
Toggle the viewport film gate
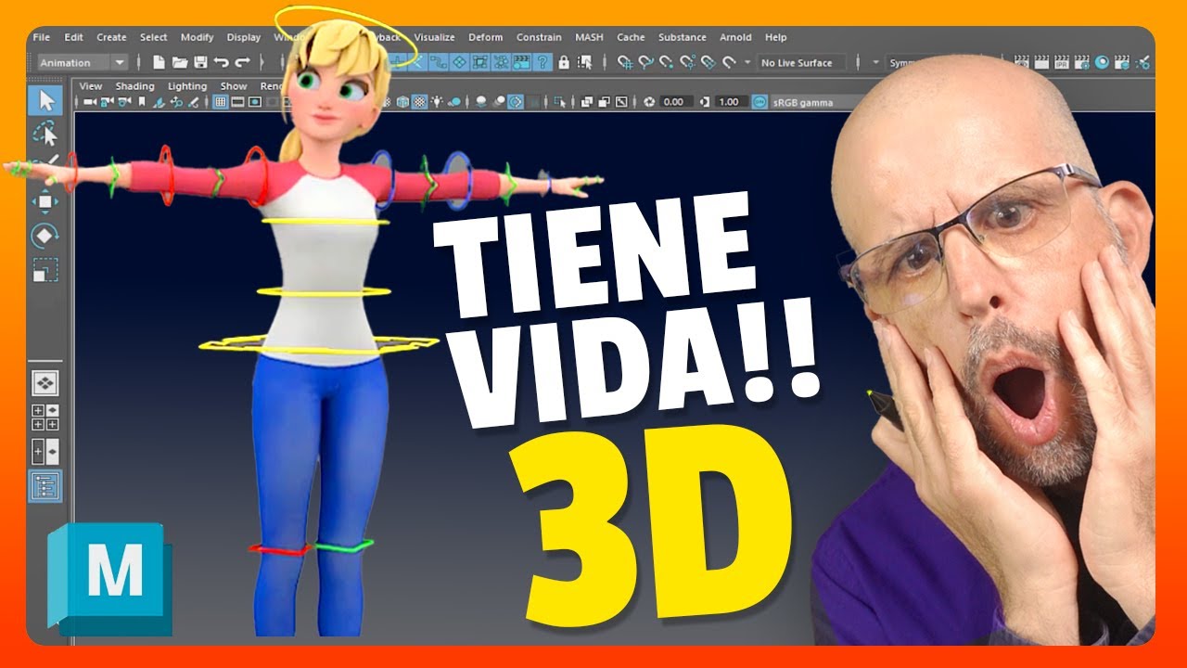[x=237, y=102]
